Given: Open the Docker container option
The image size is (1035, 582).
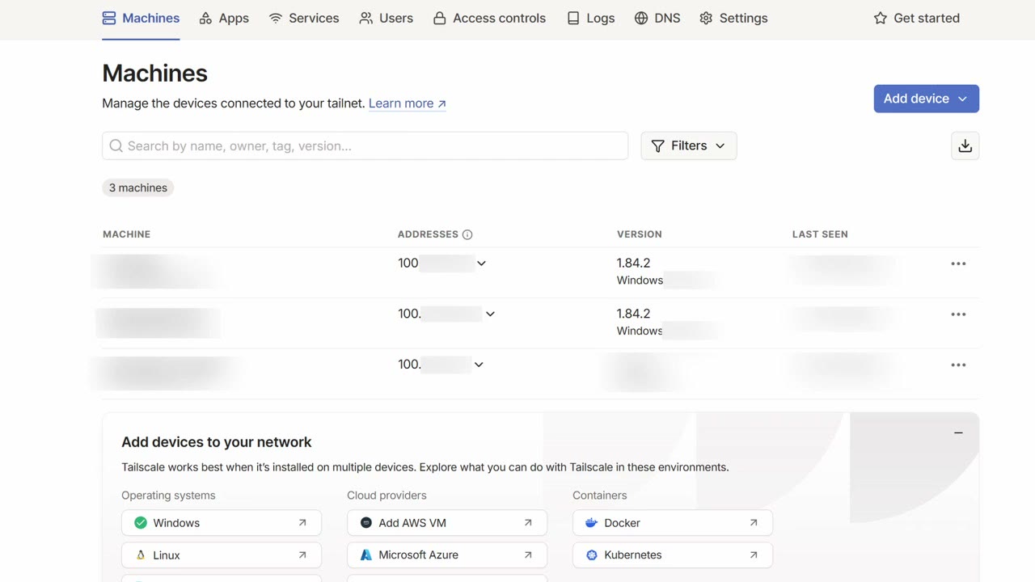Looking at the screenshot, I should (673, 523).
